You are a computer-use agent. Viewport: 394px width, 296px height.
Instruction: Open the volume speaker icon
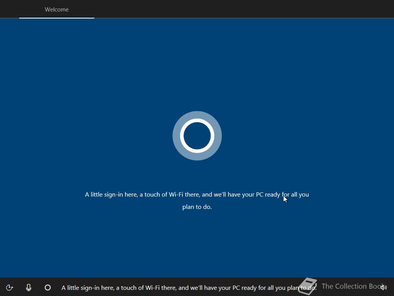click(384, 287)
